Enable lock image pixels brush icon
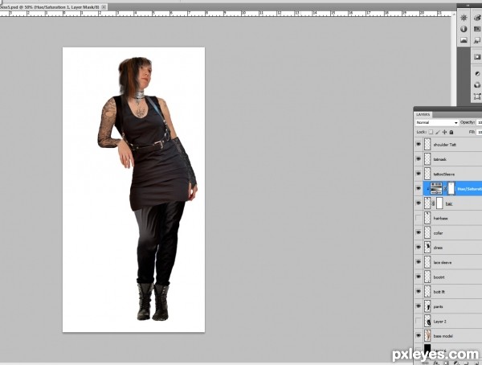This screenshot has height=365, width=482. [x=438, y=132]
